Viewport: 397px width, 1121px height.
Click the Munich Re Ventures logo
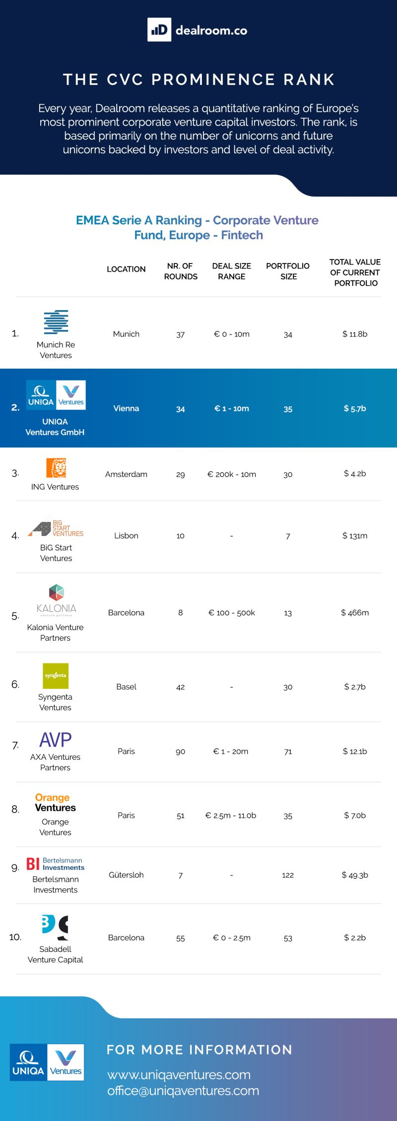[56, 322]
